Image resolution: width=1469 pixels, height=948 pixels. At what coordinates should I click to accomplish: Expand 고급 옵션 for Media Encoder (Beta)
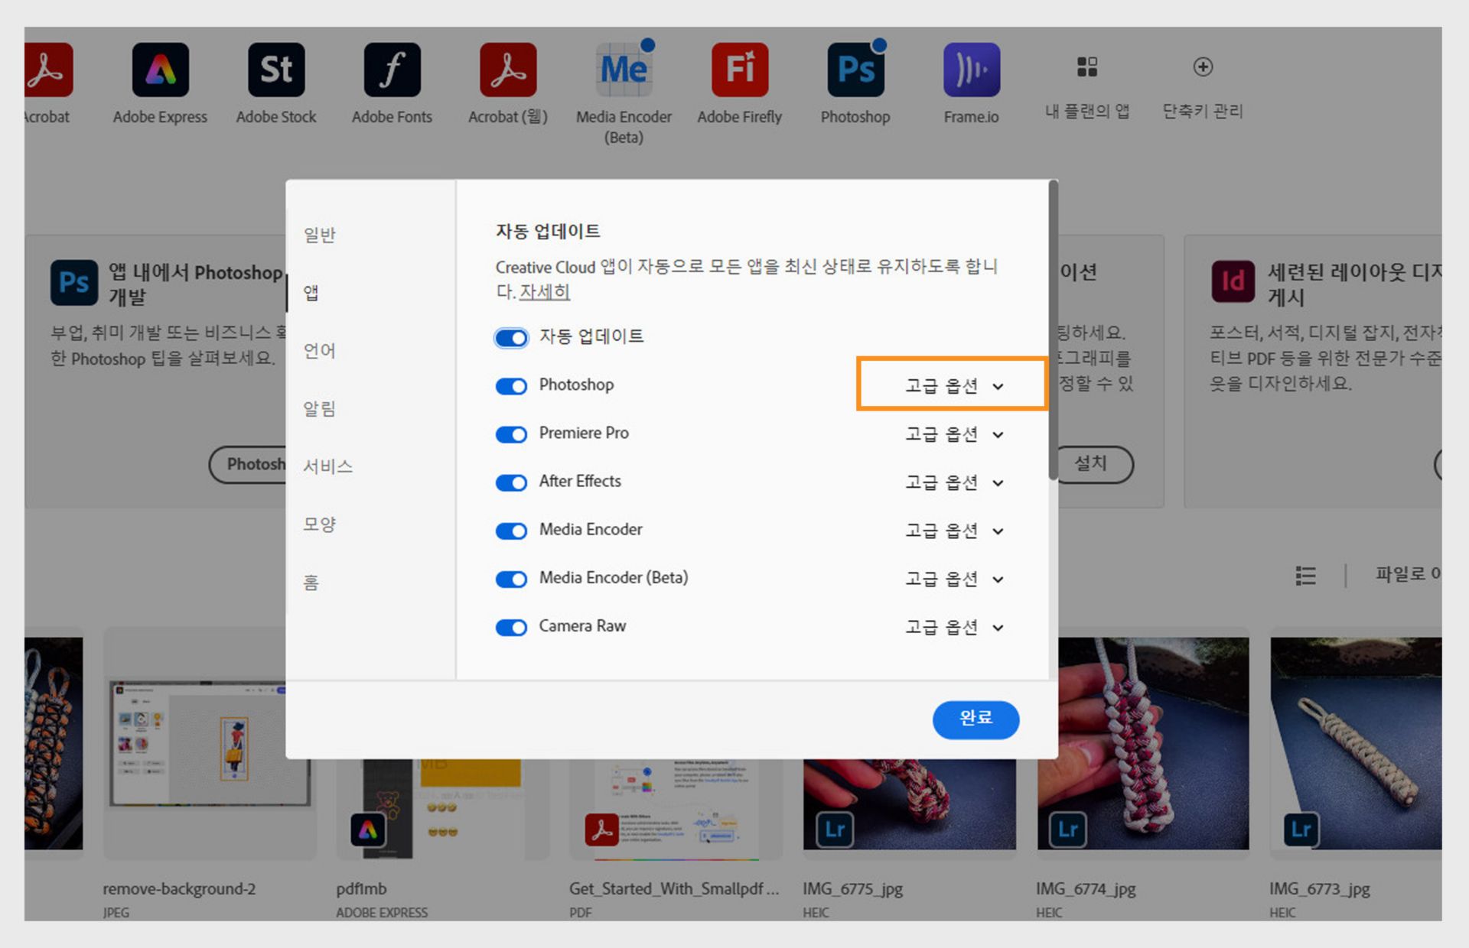click(953, 579)
